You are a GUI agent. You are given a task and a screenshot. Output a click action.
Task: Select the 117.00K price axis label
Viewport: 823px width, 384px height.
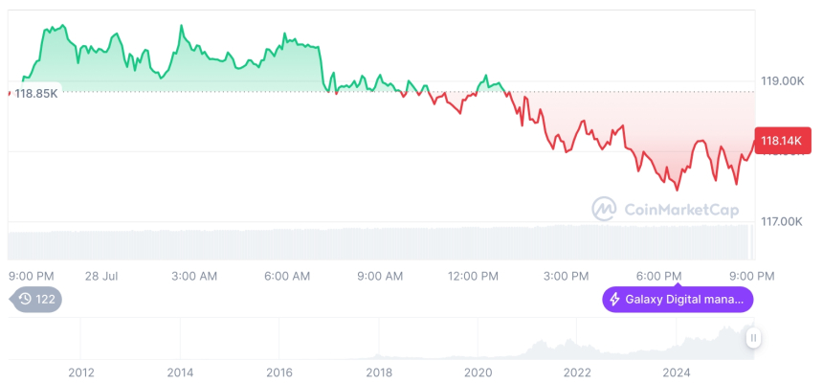[x=781, y=222]
